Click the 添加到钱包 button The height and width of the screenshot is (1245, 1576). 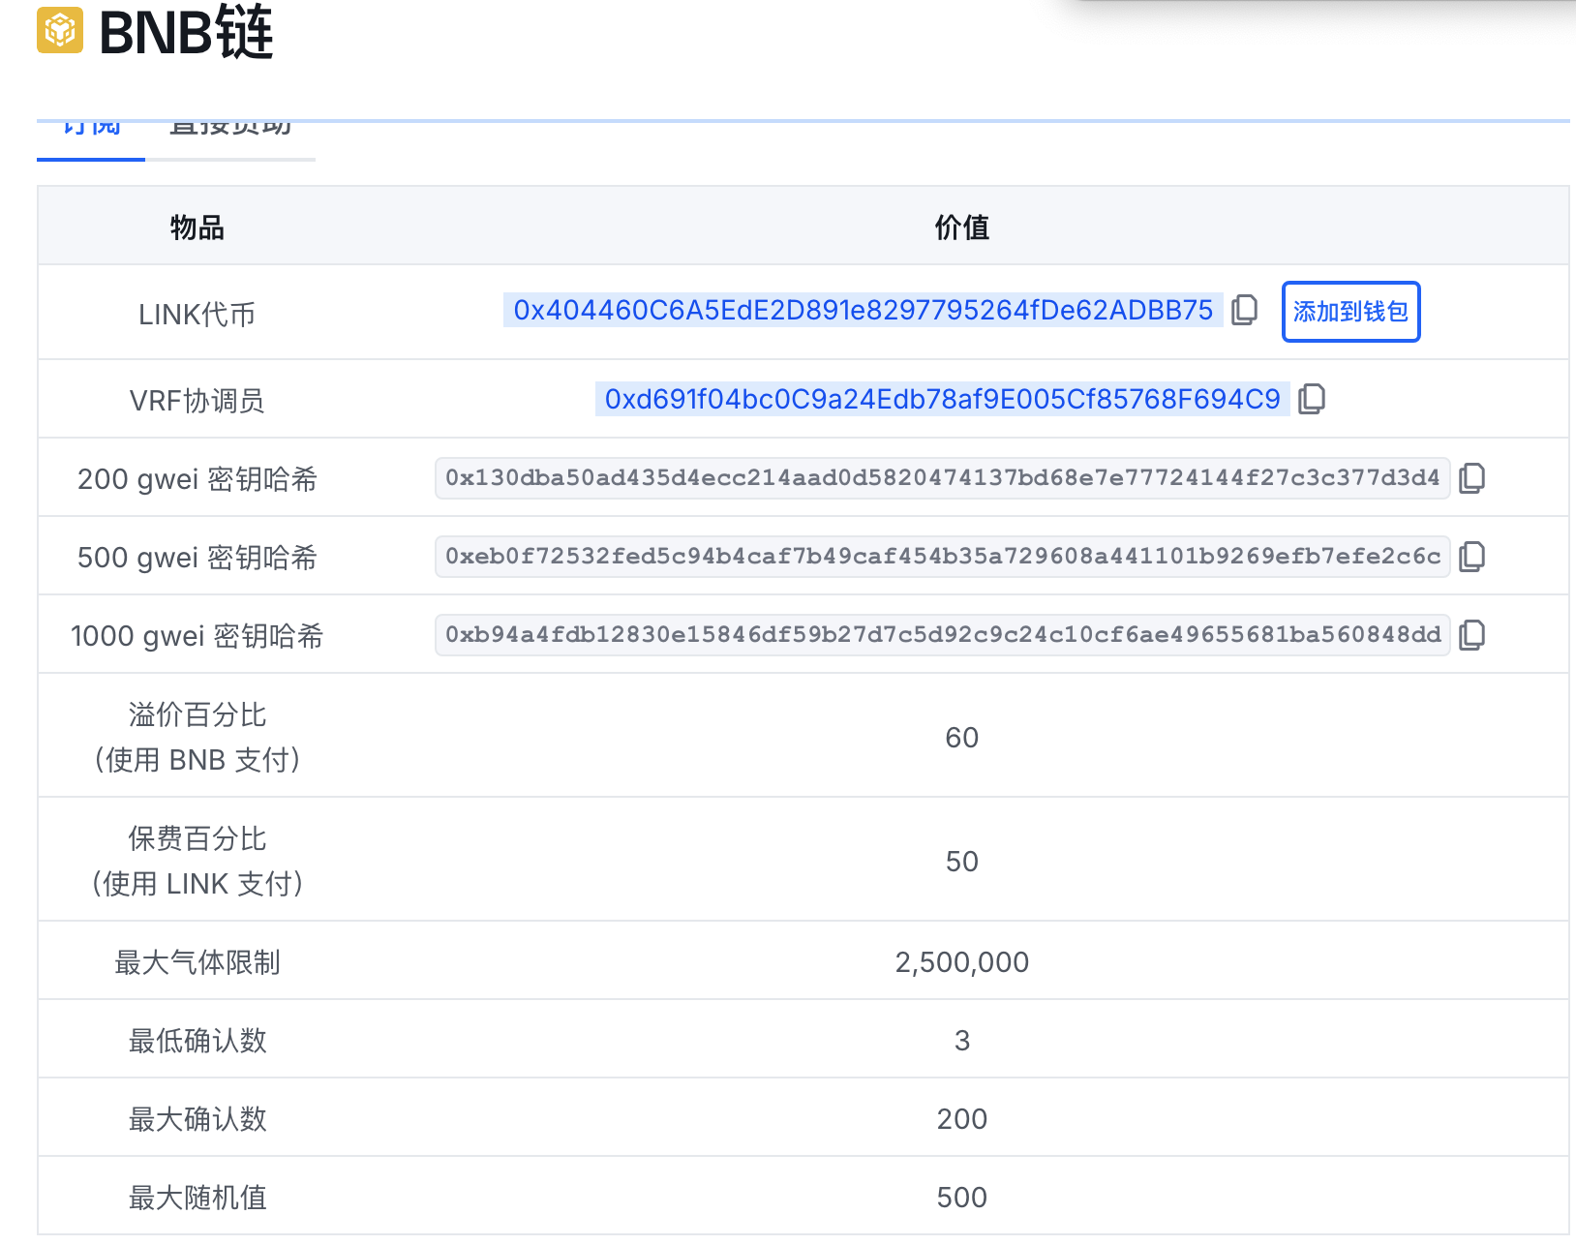(1350, 312)
